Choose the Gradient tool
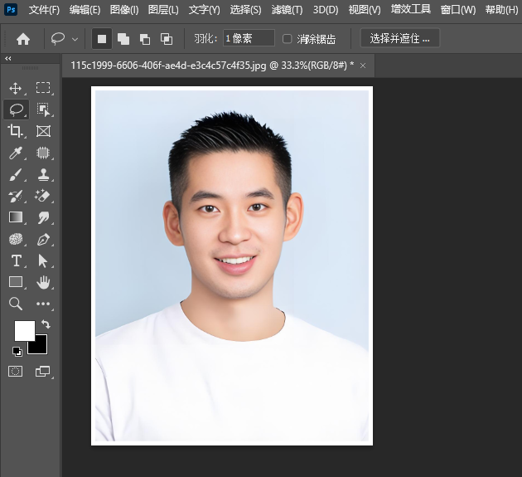The image size is (522, 477). (15, 217)
